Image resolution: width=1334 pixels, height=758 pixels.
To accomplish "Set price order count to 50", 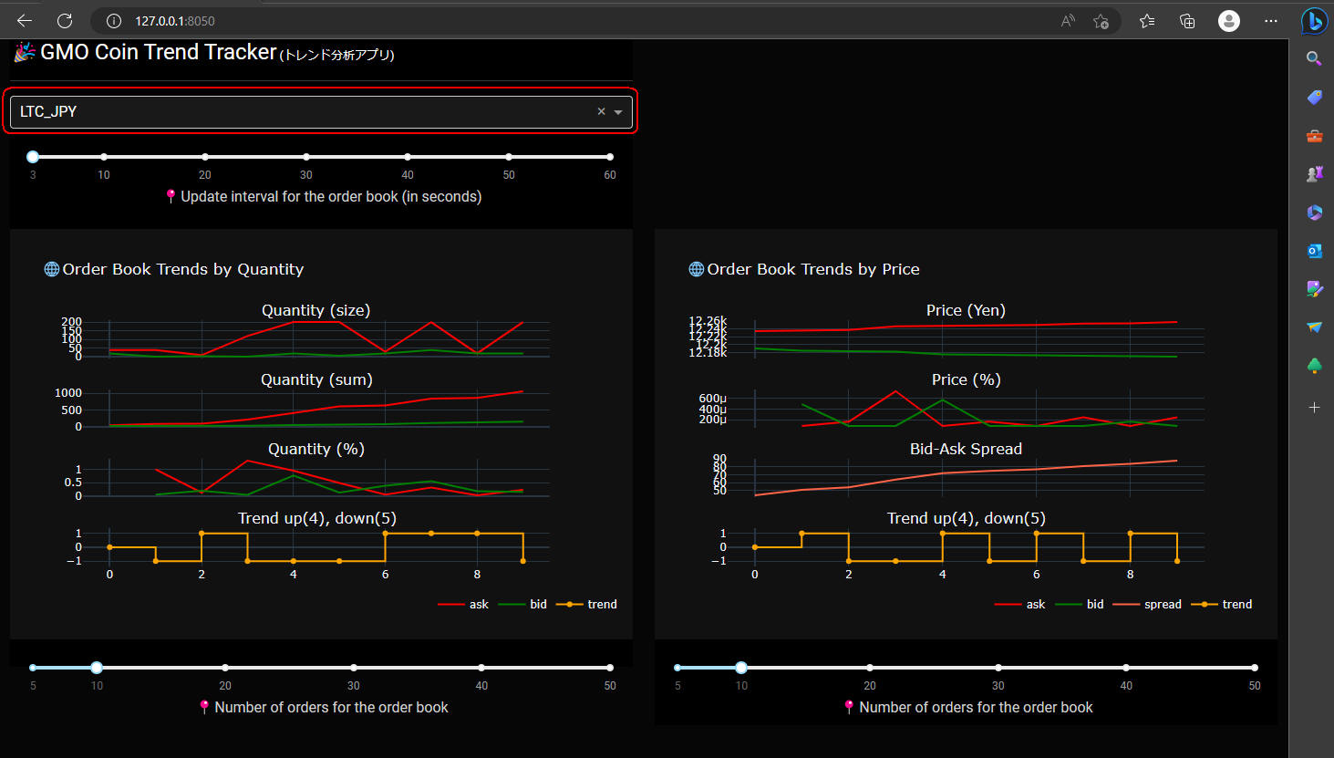I will pos(1255,668).
